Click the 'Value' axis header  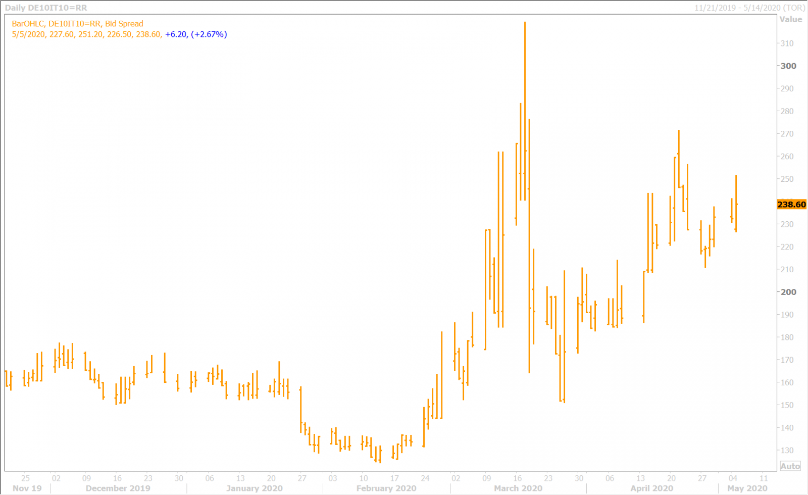point(791,19)
